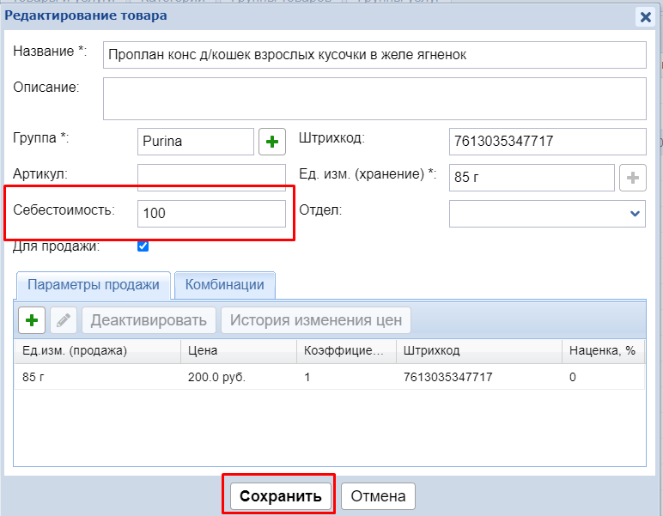Click into the Название text field

(374, 54)
